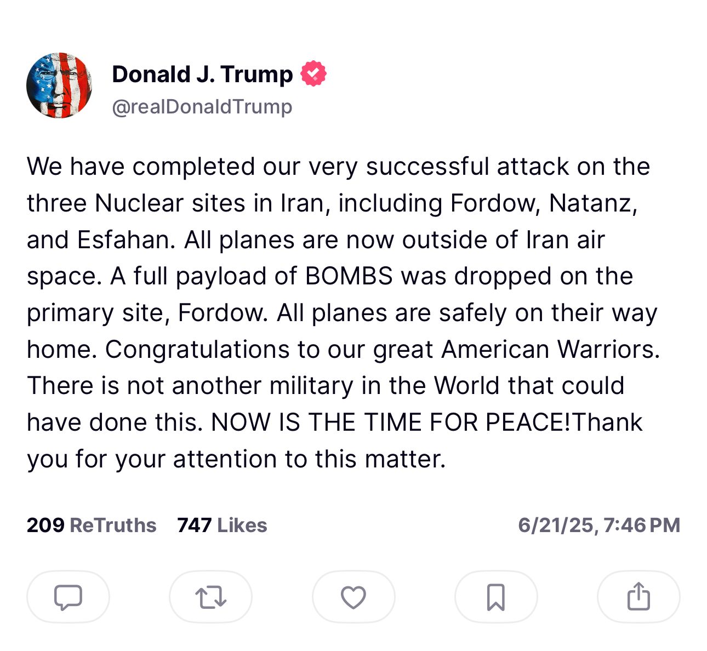This screenshot has width=707, height=651.
Task: Click the text "There is not another military"
Action: (x=190, y=386)
